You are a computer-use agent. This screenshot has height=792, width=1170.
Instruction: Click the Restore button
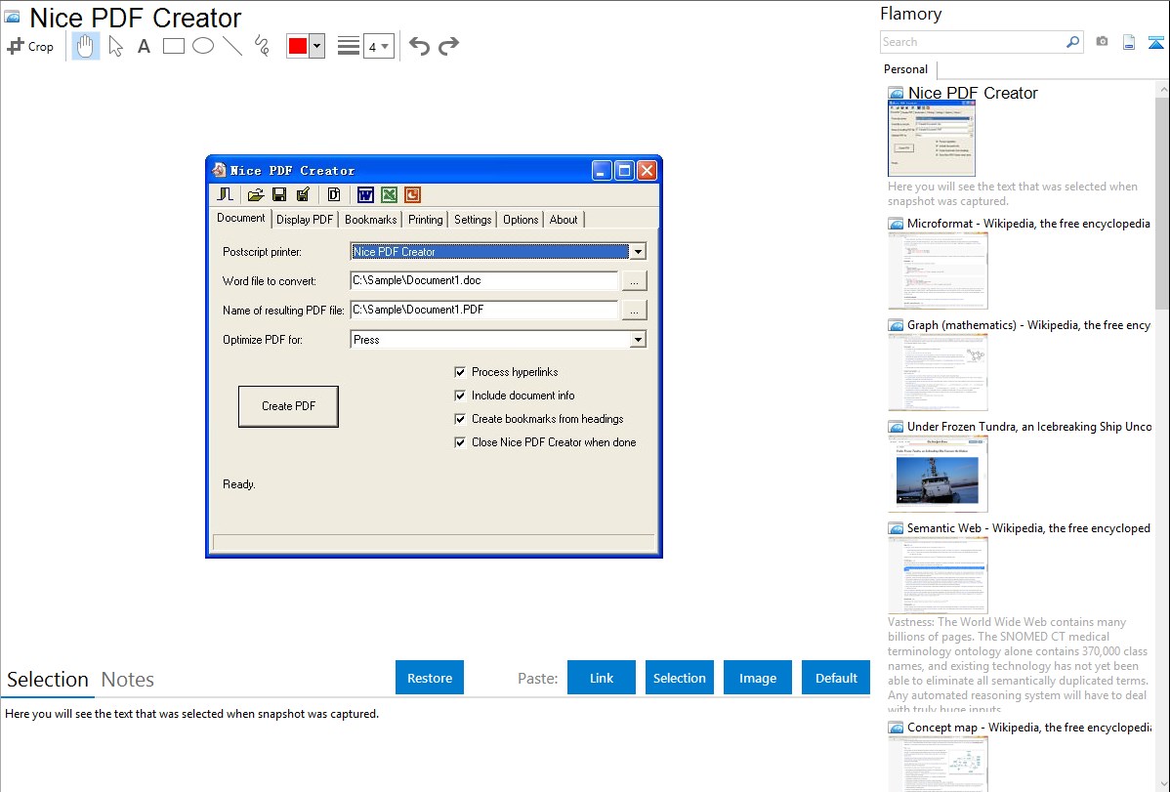click(x=430, y=678)
